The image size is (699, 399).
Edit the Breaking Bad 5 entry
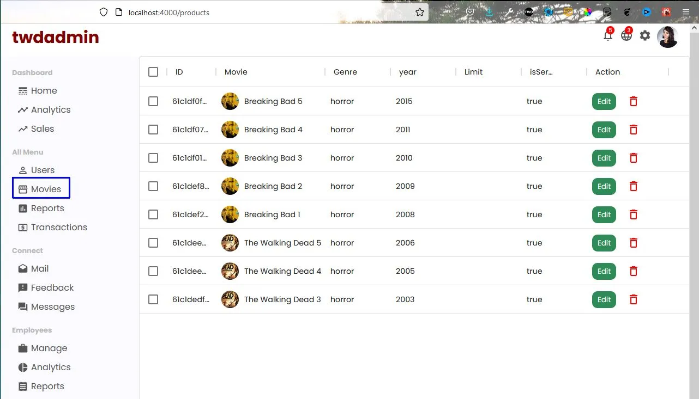pos(604,101)
